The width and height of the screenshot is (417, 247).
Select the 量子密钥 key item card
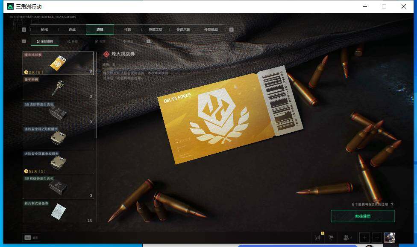click(x=58, y=88)
